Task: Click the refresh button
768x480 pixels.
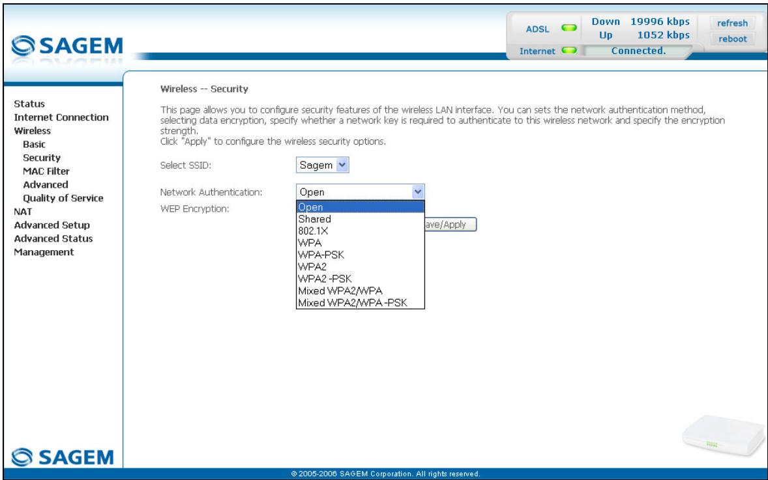Action: pyautogui.click(x=732, y=23)
